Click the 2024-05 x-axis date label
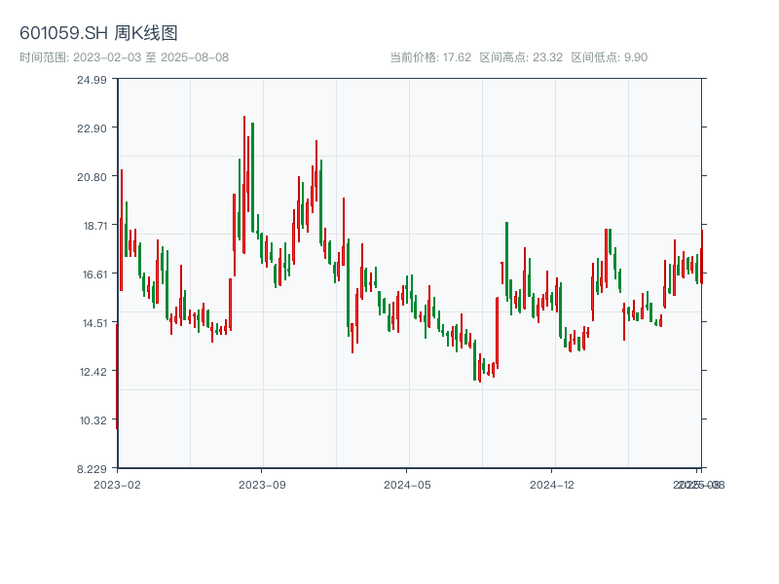Image resolution: width=779 pixels, height=584 pixels. pyautogui.click(x=407, y=484)
